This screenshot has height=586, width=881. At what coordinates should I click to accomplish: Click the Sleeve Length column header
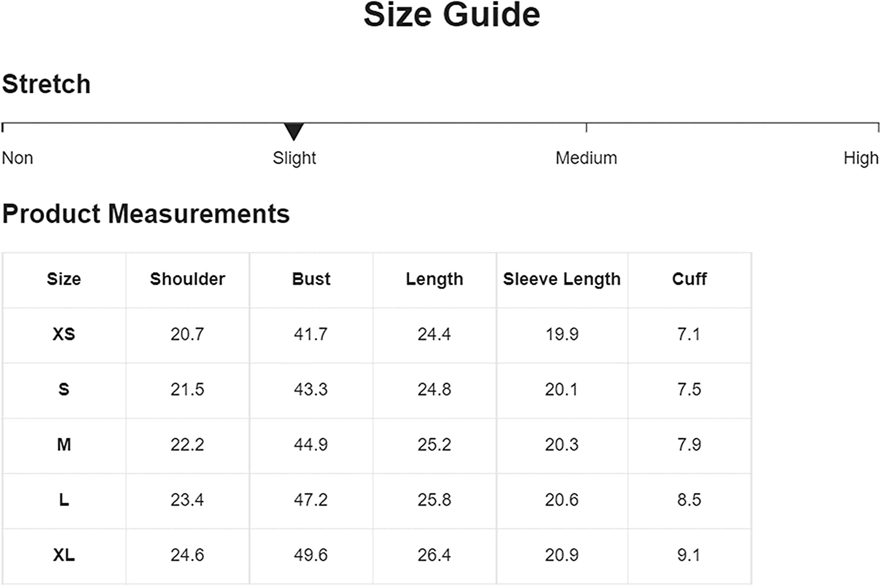[x=562, y=279]
